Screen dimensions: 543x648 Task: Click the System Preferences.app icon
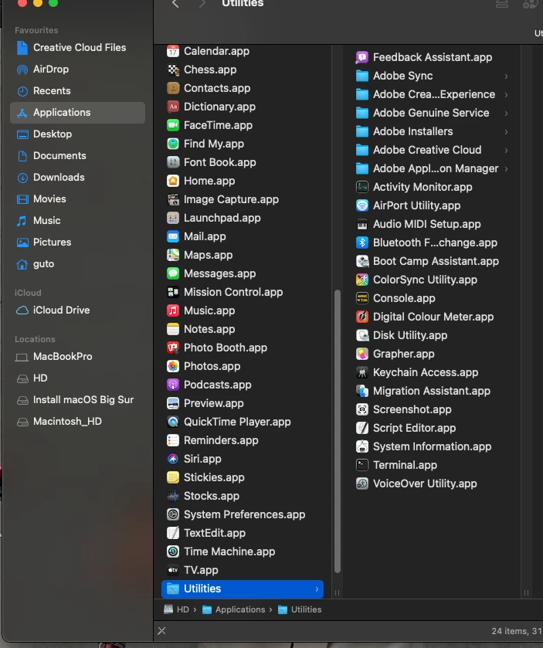(x=173, y=514)
